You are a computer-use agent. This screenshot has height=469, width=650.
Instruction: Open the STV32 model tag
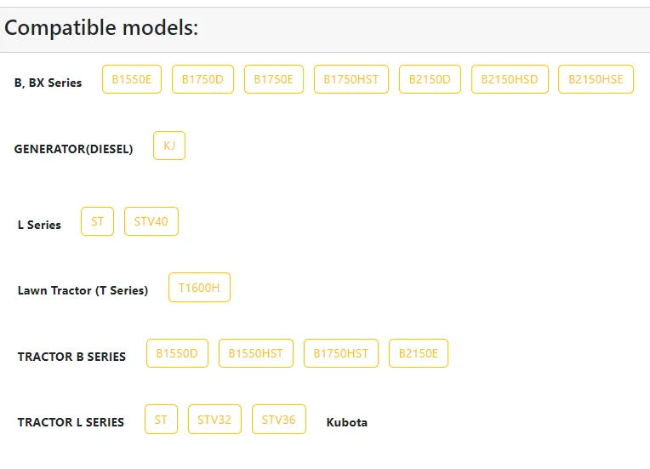pos(214,420)
